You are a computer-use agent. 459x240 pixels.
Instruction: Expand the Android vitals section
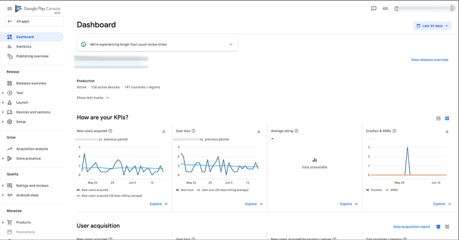3,195
